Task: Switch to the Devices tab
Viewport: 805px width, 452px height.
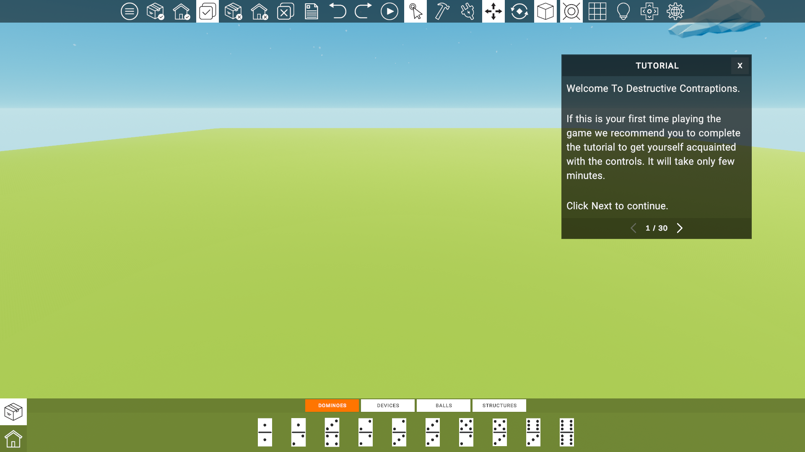Action: [x=388, y=406]
